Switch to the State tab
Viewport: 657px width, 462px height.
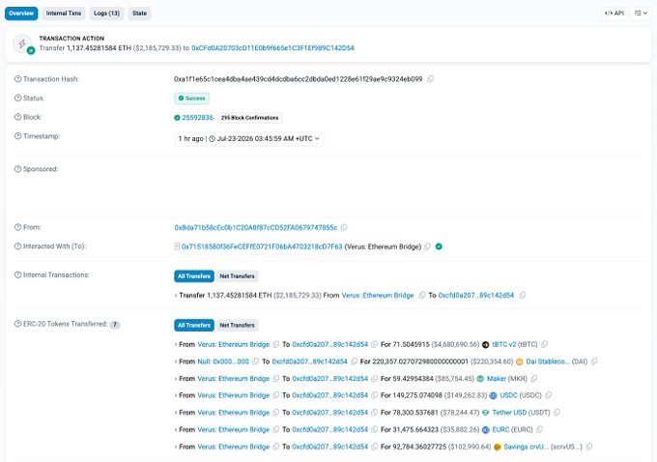(x=139, y=14)
